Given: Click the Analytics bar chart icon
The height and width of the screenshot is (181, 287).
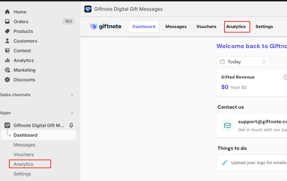Looking at the screenshot, I should click(x=7, y=60).
